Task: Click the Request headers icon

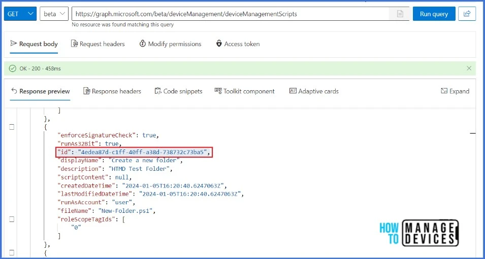Action: click(74, 44)
